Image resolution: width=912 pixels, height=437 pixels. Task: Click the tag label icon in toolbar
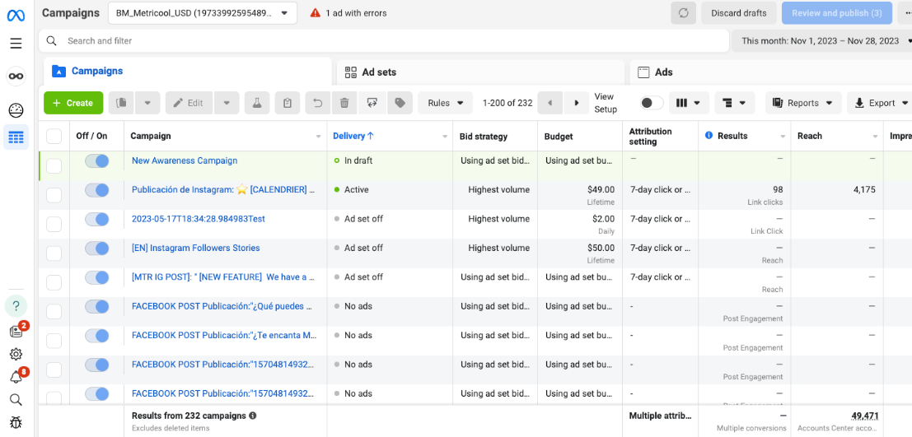[400, 103]
